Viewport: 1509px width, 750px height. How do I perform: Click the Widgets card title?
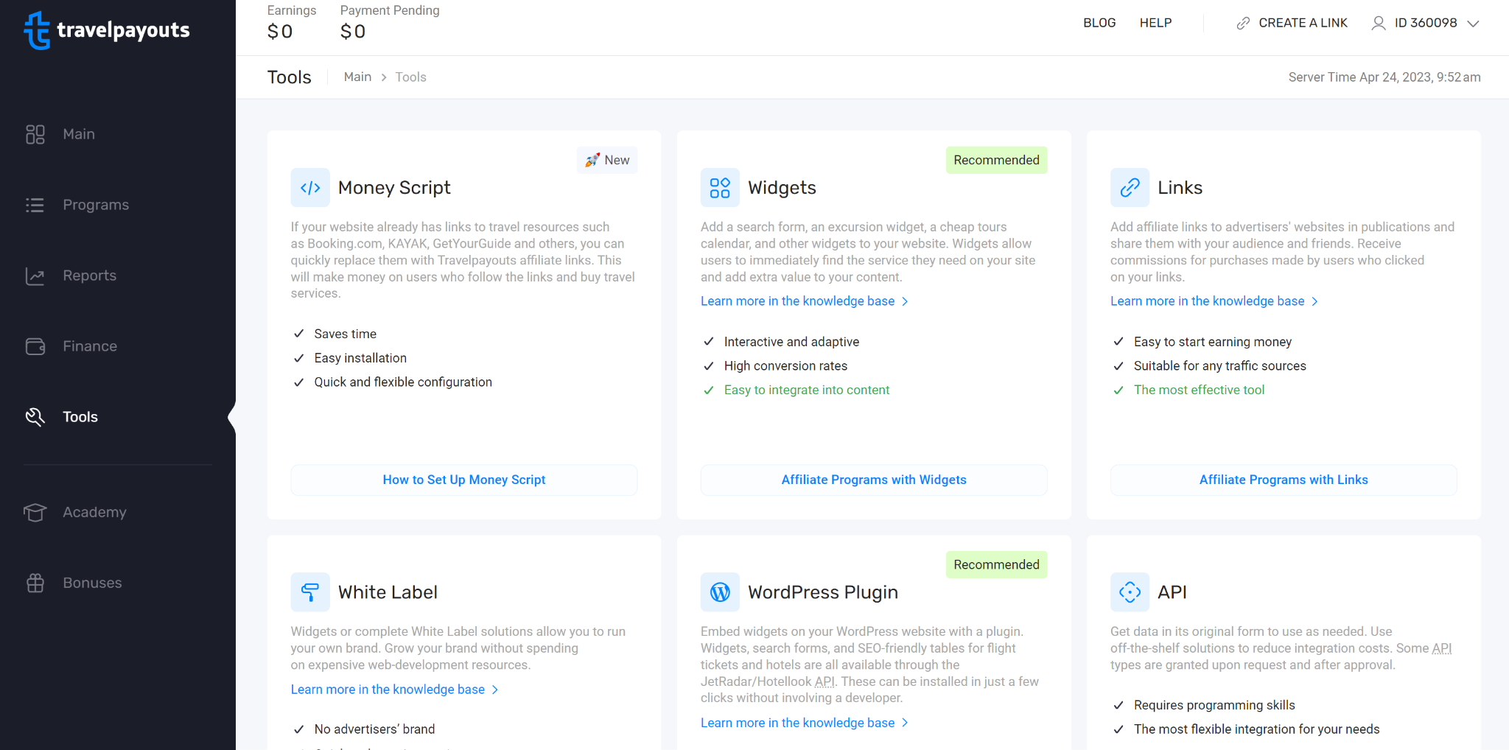click(x=782, y=188)
